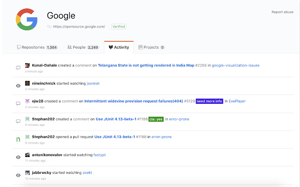The width and height of the screenshot is (300, 187).
Task: Open Kunal-Dahale's user profile link
Action: click(x=45, y=65)
